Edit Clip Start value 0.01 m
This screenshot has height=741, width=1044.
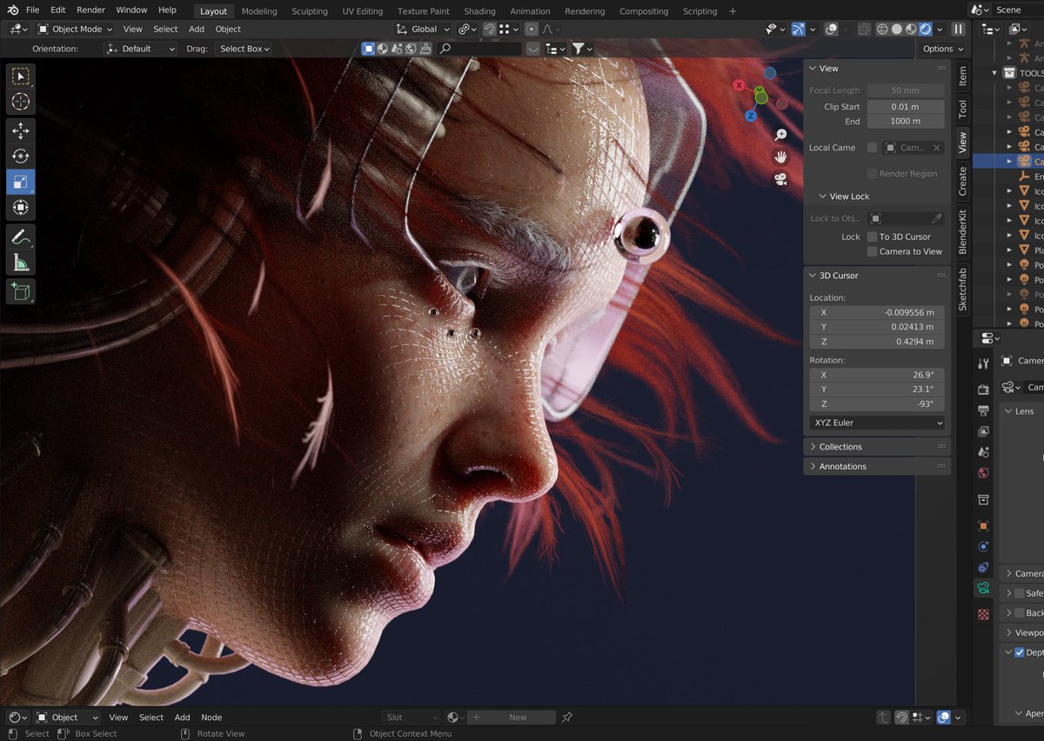(x=906, y=107)
